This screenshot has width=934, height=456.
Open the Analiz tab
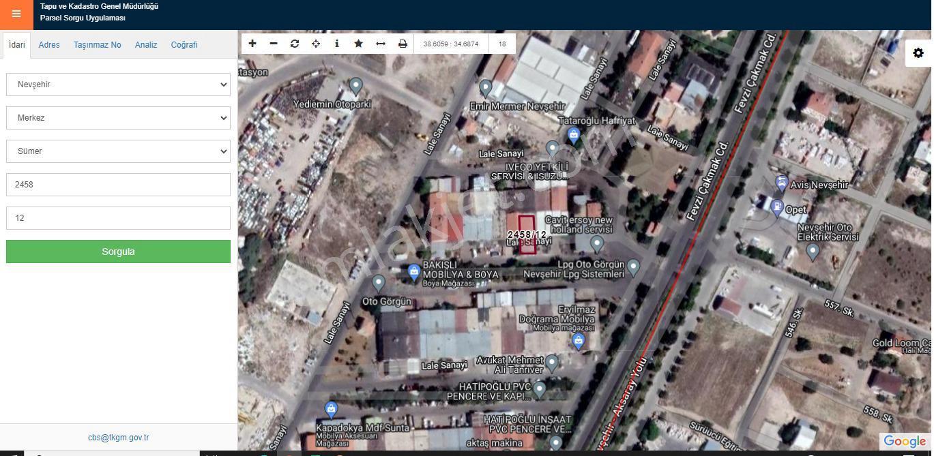tap(146, 45)
